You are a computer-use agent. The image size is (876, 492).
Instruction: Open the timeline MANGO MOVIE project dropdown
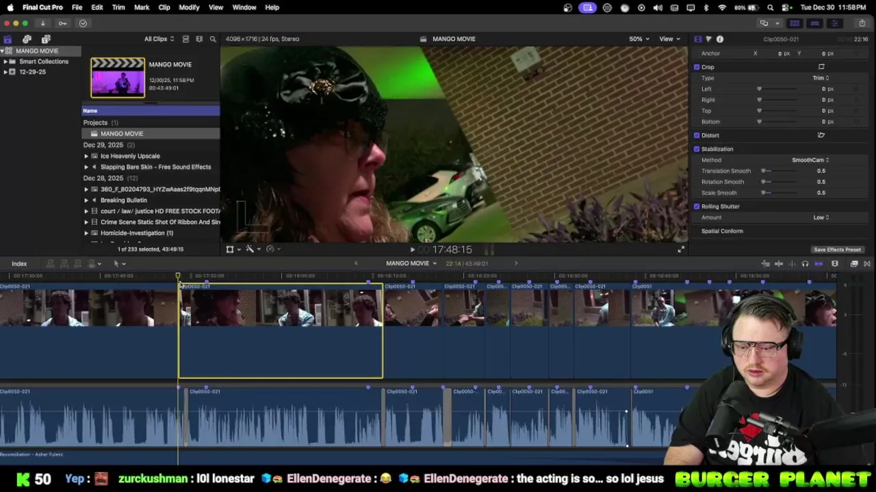tap(411, 264)
